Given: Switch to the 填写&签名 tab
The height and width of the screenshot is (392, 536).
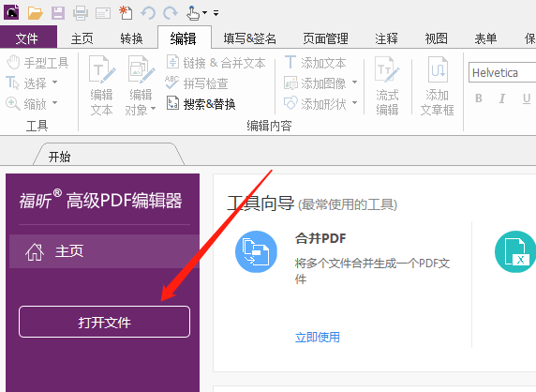Looking at the screenshot, I should point(249,38).
